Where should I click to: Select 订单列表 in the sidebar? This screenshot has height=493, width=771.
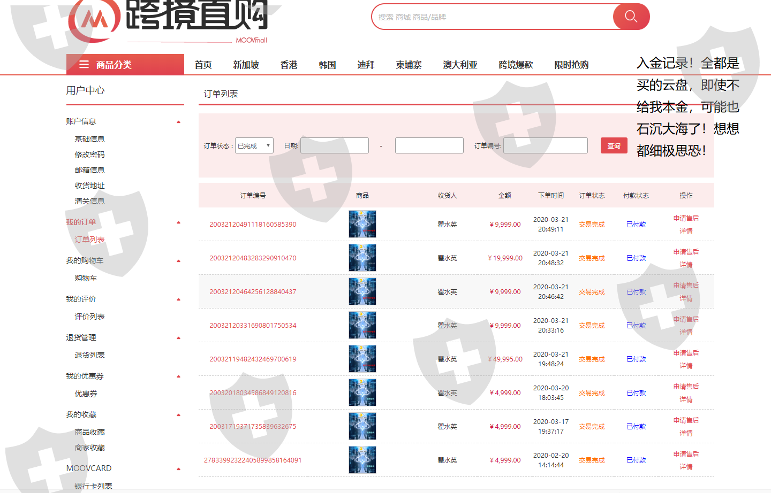coord(89,240)
